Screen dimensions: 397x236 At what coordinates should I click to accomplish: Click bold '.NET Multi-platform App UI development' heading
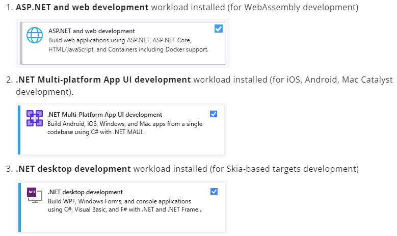click(x=103, y=80)
